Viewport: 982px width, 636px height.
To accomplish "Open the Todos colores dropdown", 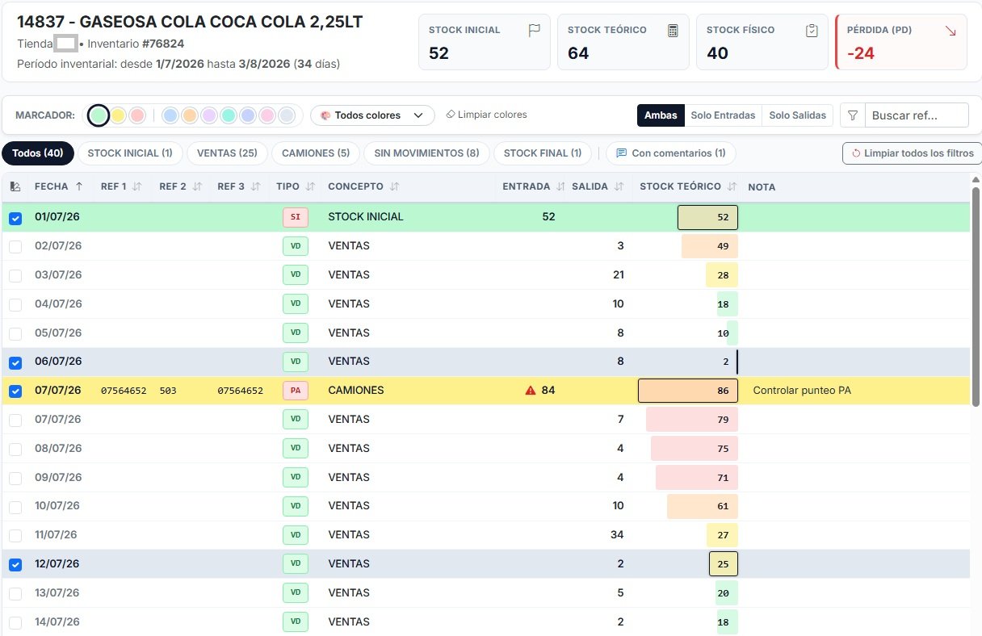I will click(x=372, y=115).
